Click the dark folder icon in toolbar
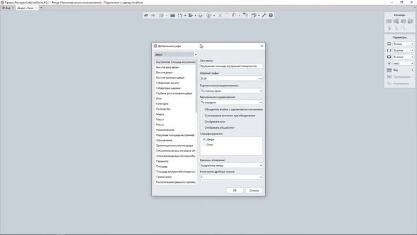 pyautogui.click(x=173, y=16)
